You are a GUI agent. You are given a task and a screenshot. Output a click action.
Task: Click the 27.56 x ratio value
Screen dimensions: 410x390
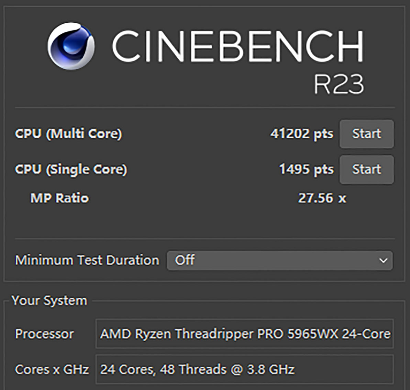pos(322,198)
